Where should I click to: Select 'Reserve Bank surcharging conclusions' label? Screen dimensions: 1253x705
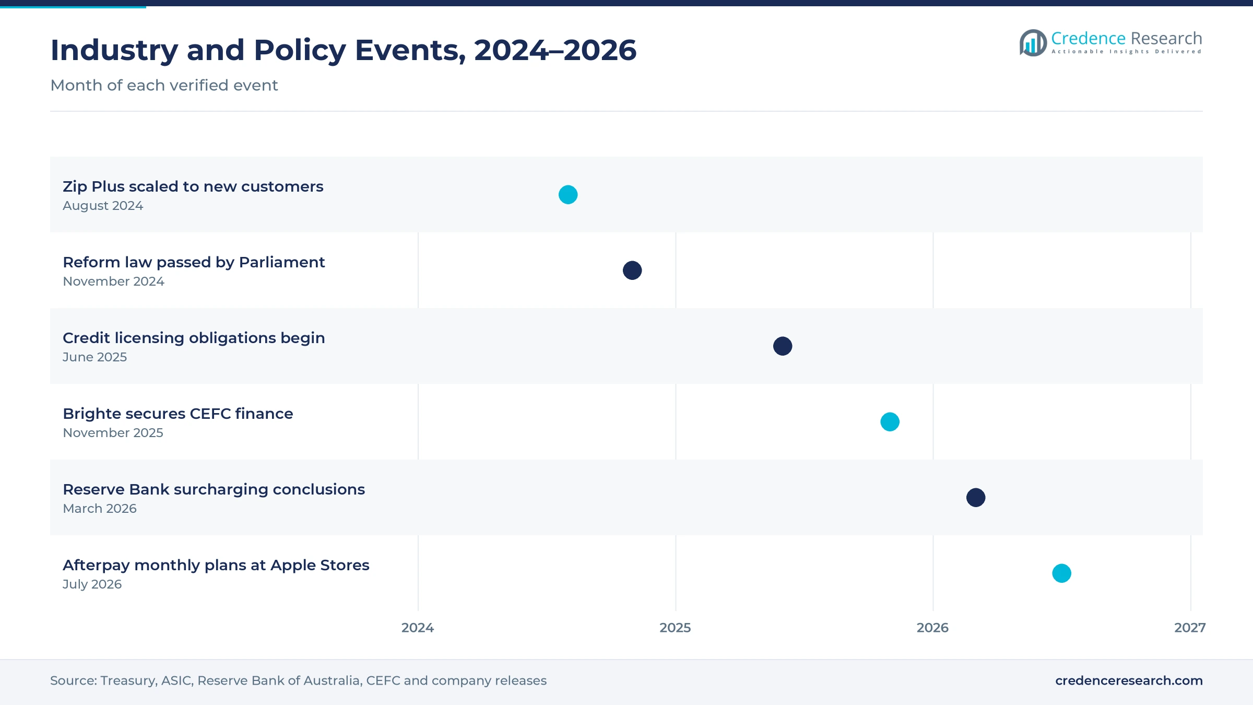click(x=214, y=489)
